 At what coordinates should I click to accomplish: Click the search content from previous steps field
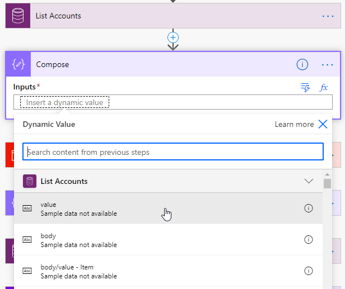click(x=173, y=152)
